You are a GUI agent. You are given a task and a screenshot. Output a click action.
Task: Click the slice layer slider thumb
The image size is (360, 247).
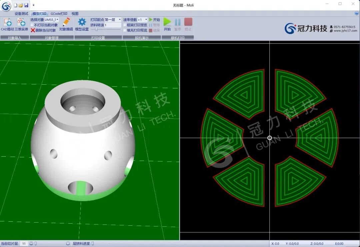click(x=36, y=244)
